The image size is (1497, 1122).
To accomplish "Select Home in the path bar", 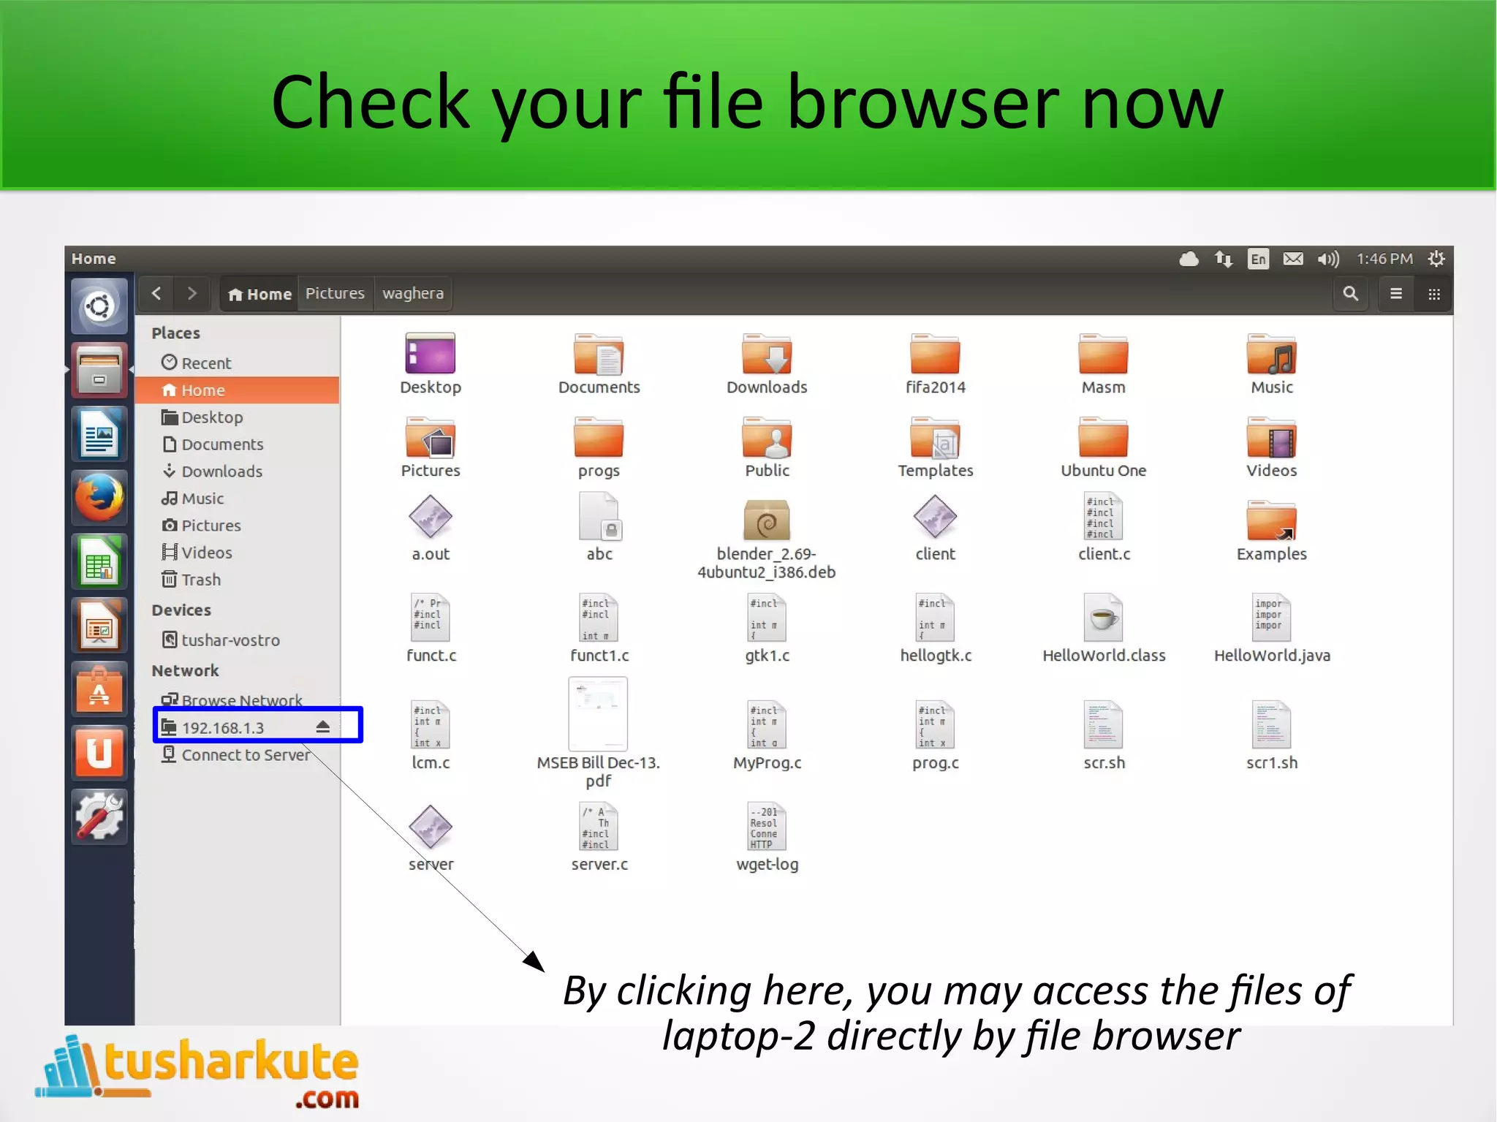I will coord(259,294).
